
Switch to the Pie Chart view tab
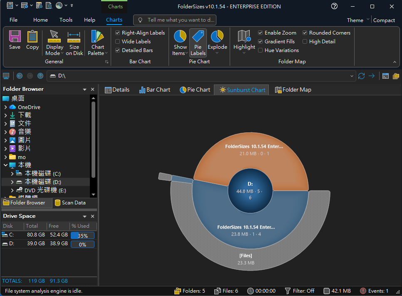click(195, 90)
